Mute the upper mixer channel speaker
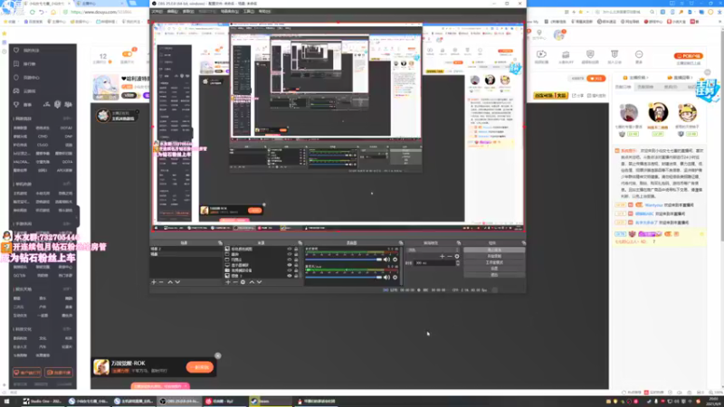 point(386,260)
